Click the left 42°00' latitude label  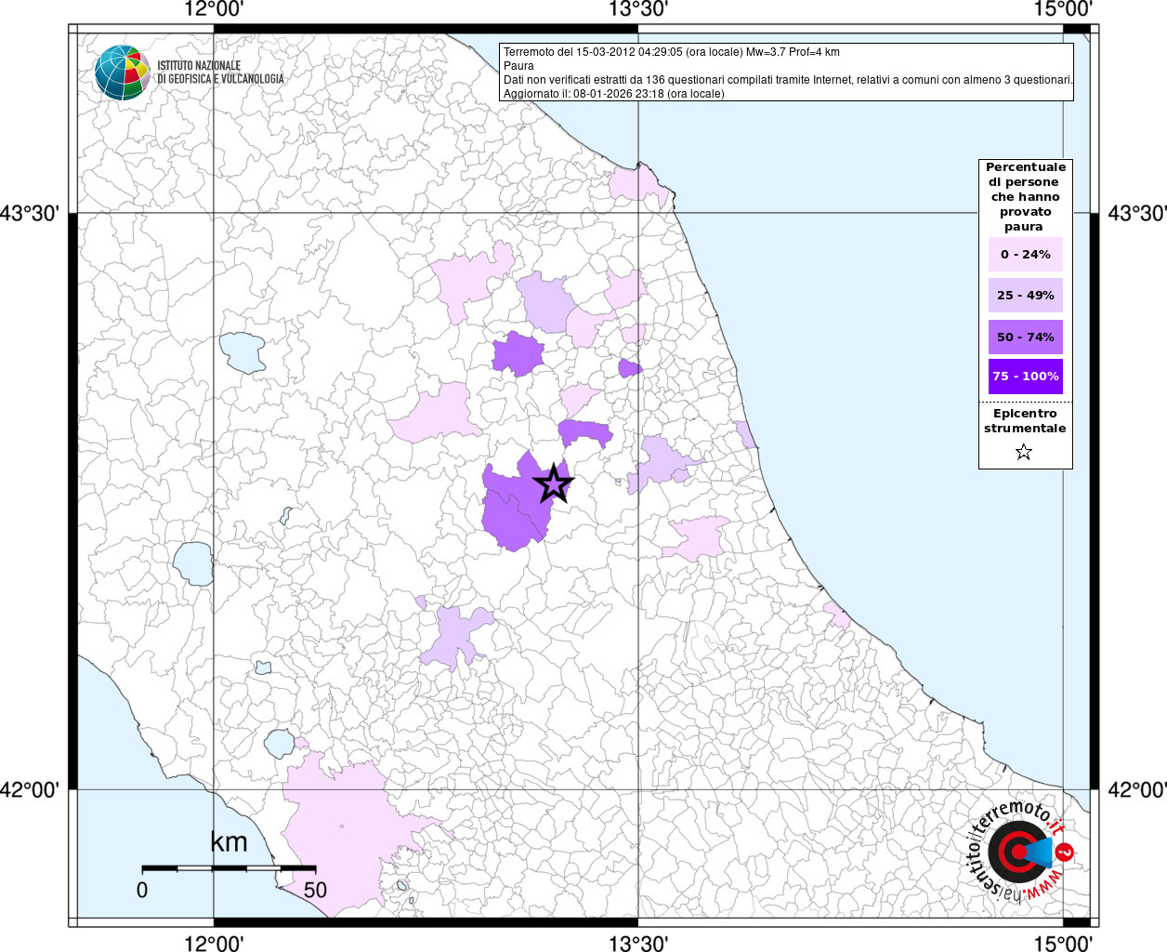[30, 789]
